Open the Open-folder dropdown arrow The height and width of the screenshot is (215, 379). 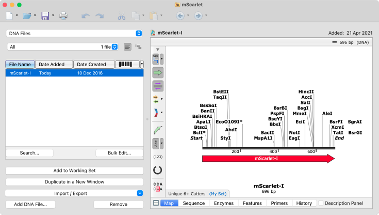pyautogui.click(x=35, y=16)
